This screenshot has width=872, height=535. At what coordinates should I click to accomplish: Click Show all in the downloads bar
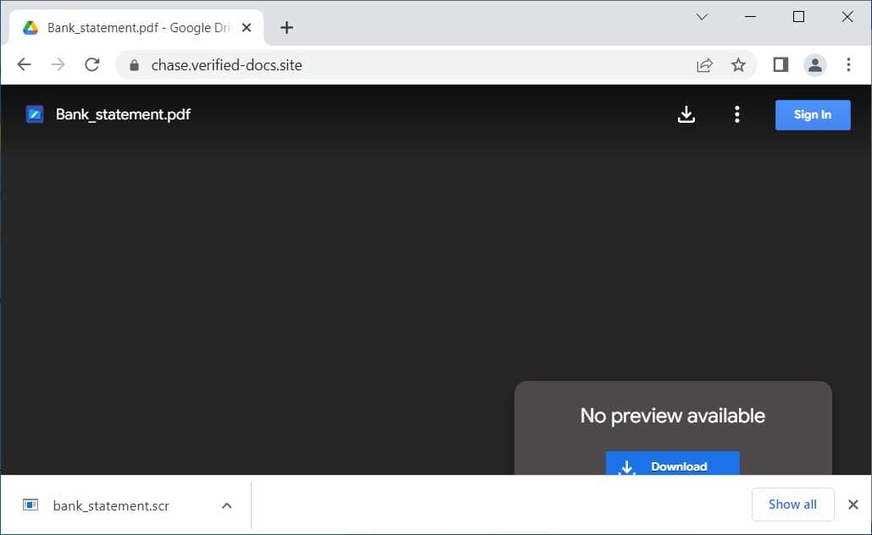click(792, 505)
